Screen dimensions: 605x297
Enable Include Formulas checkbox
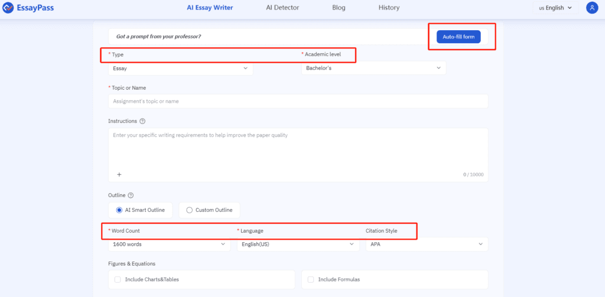coord(311,279)
